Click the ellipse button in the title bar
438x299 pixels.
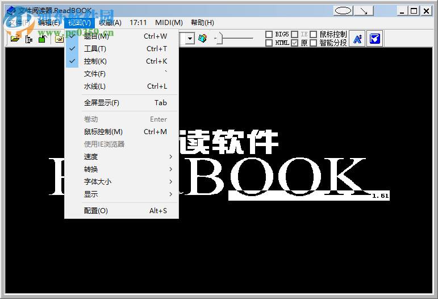pos(343,11)
